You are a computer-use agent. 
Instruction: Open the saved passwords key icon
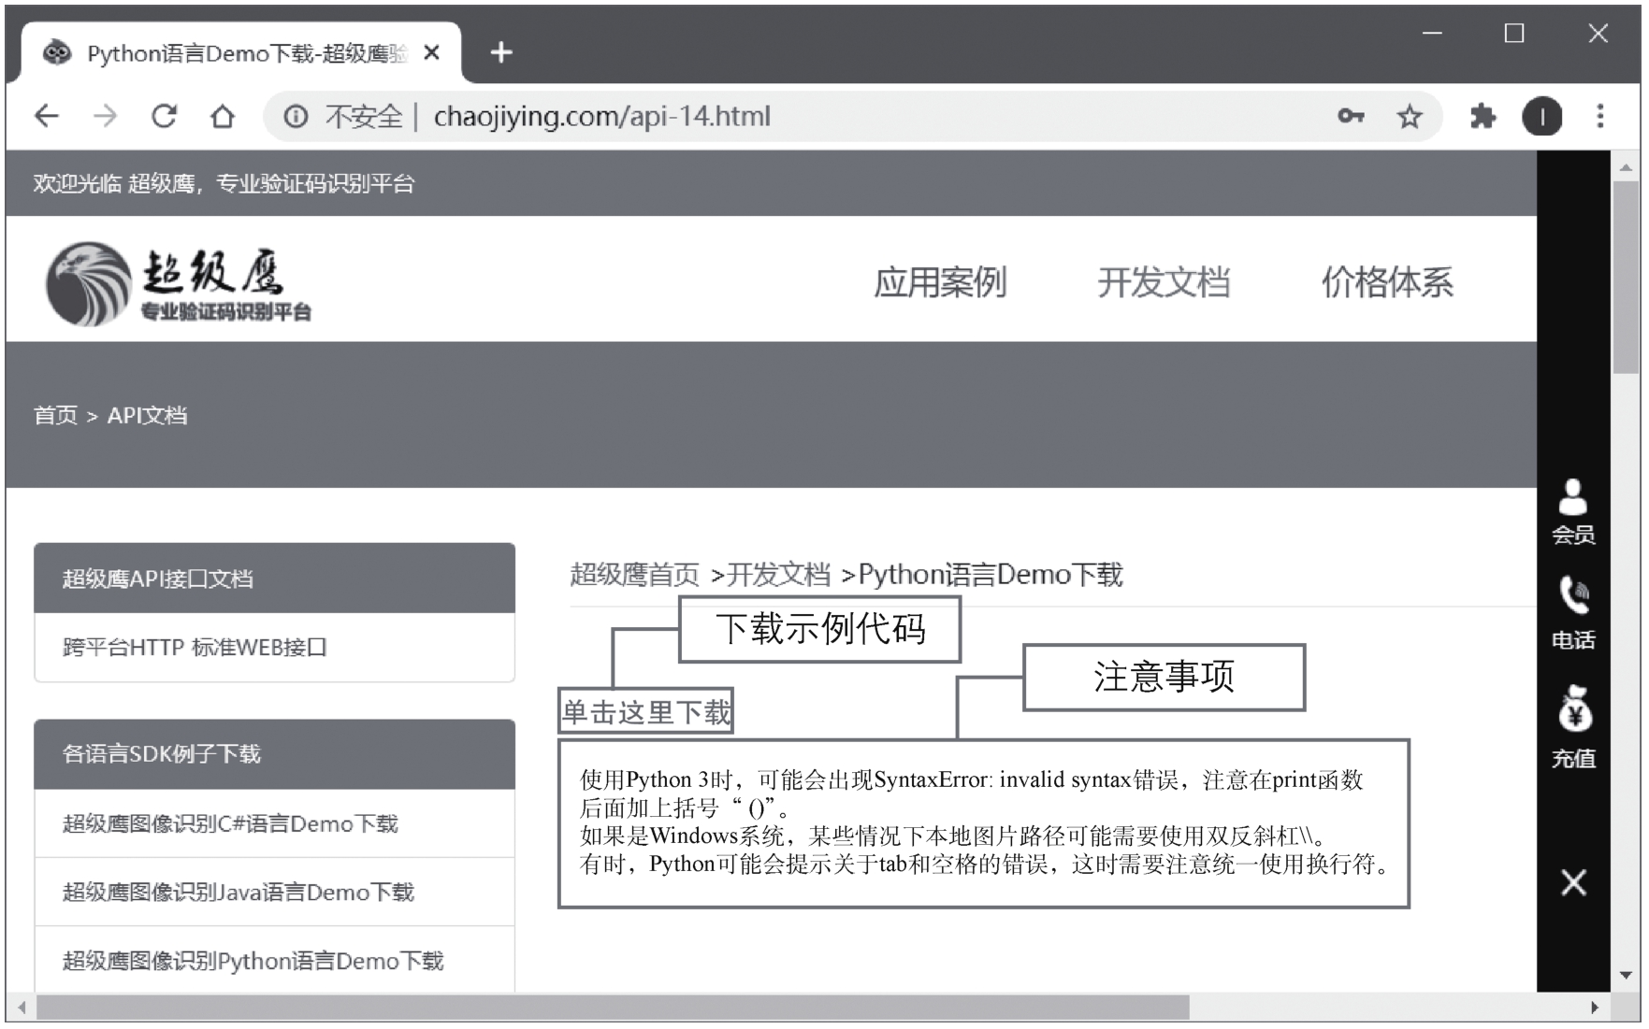coord(1350,116)
